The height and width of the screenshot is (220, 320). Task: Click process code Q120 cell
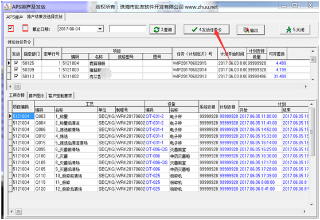pyautogui.click(x=45, y=189)
